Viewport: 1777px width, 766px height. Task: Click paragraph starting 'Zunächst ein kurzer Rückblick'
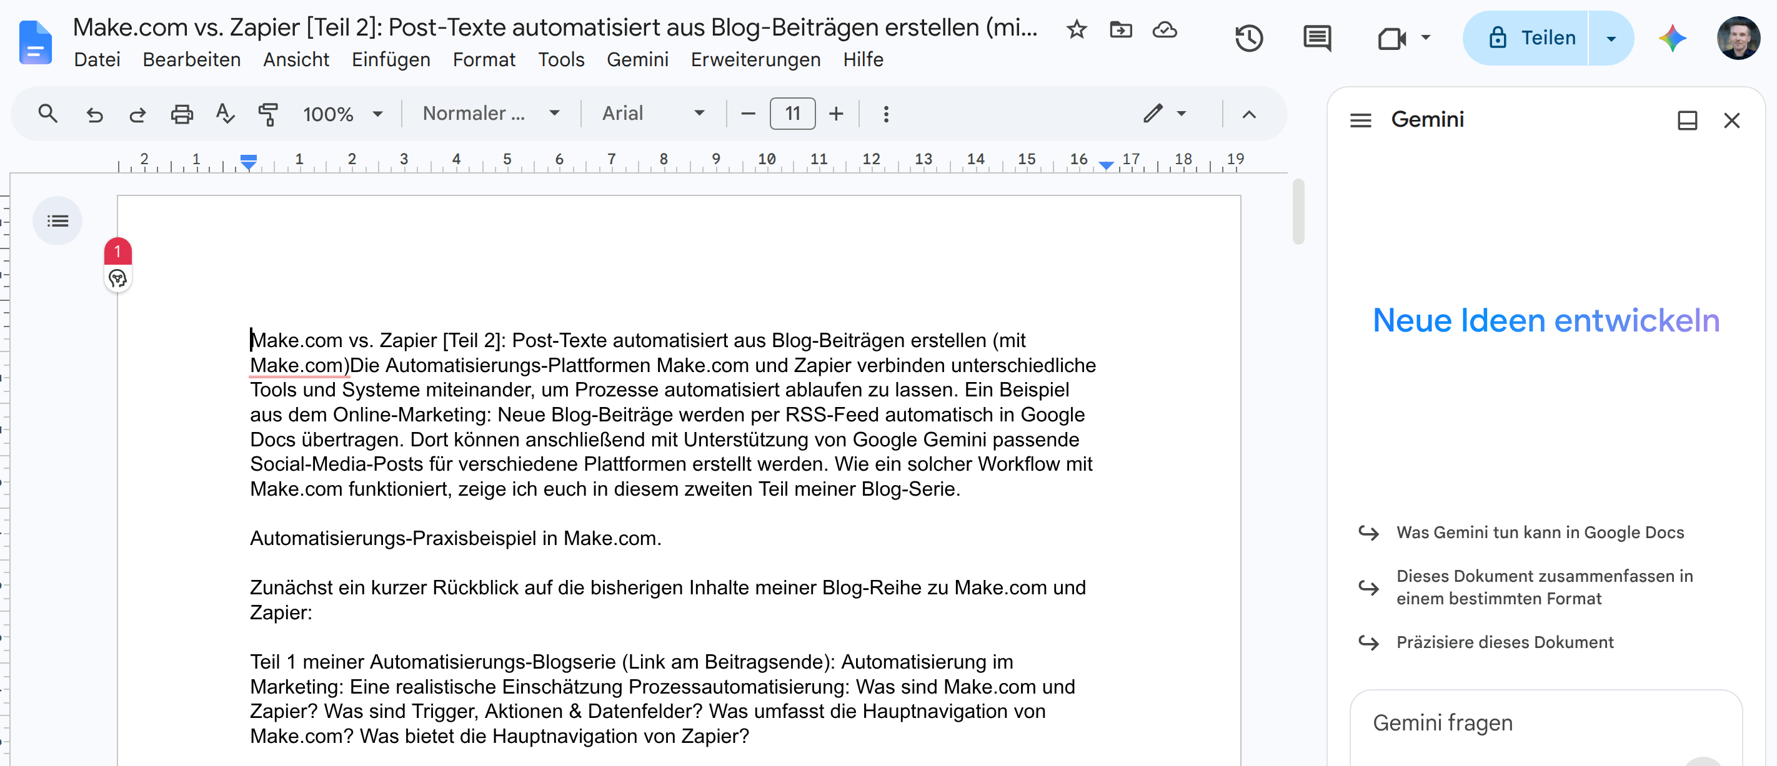(x=668, y=600)
